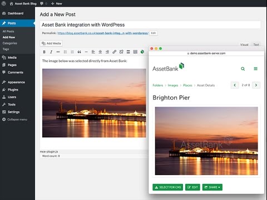The height and width of the screenshot is (200, 267).
Task: Open the Dashboard menu item
Action: [16, 13]
